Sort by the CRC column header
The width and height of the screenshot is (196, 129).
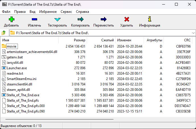(x=187, y=40)
